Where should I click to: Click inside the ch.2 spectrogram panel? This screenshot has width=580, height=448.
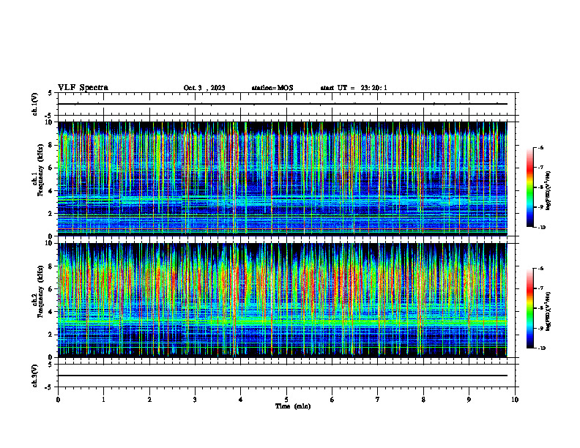(282, 300)
